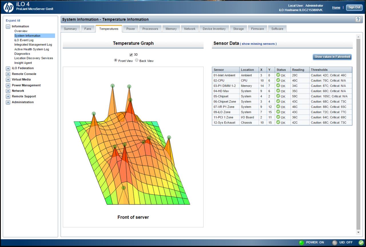Expand the Administration section
This screenshot has height=247, width=366.
pyautogui.click(x=8, y=102)
